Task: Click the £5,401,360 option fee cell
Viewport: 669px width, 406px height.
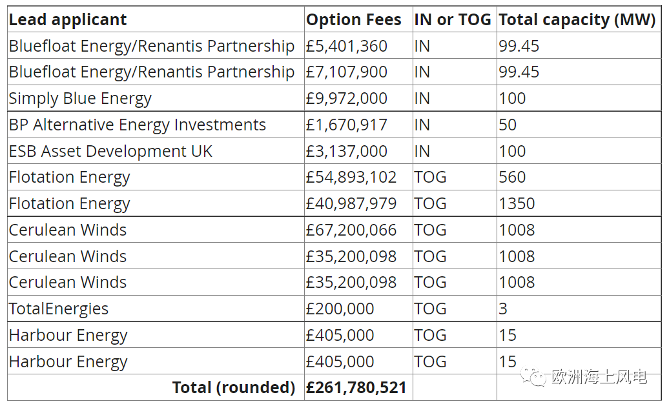Action: (x=347, y=46)
